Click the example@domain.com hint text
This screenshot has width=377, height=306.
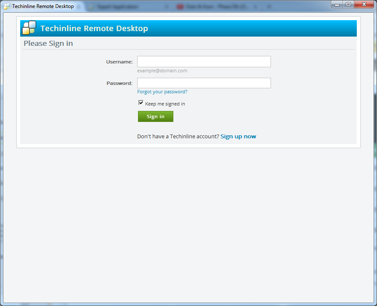[x=162, y=71]
